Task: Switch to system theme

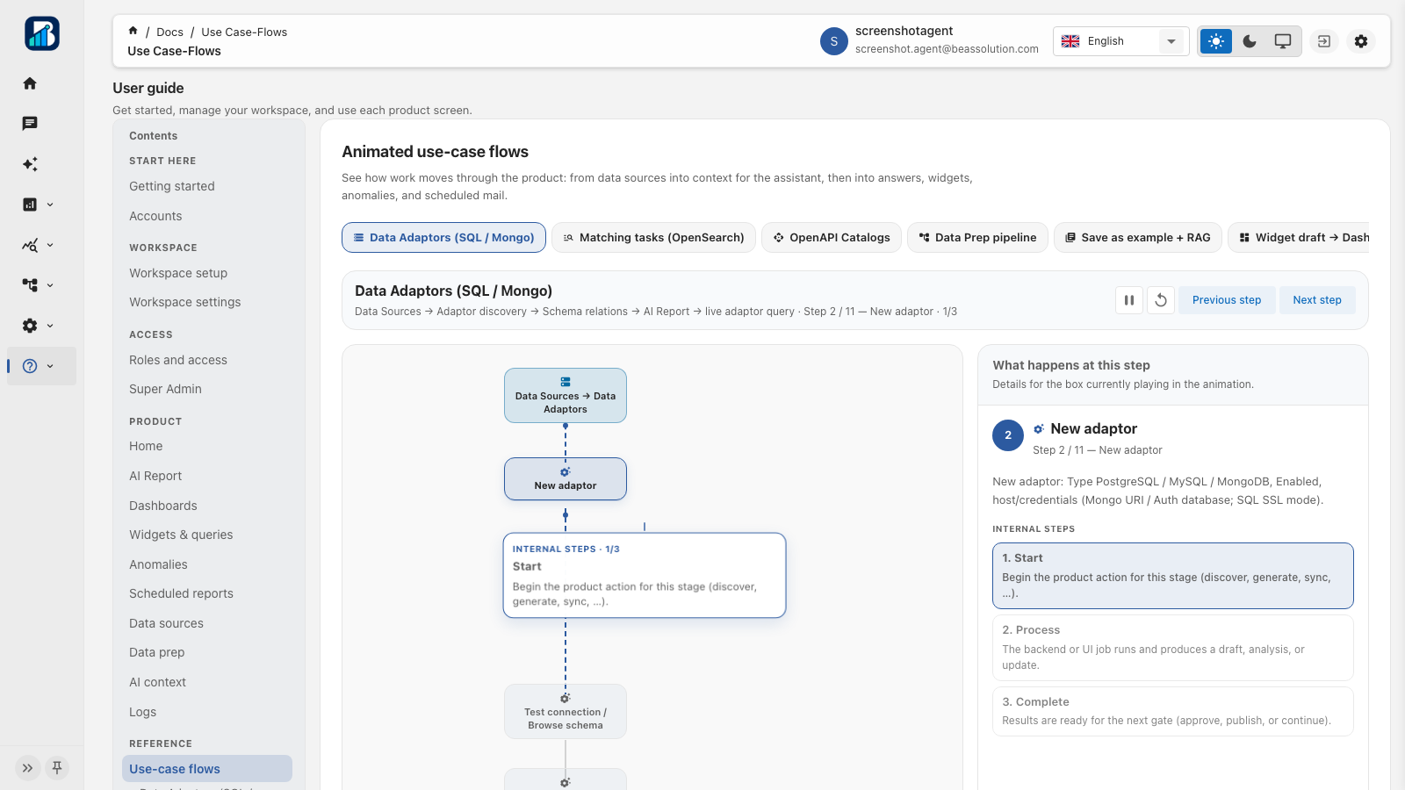Action: point(1283,41)
